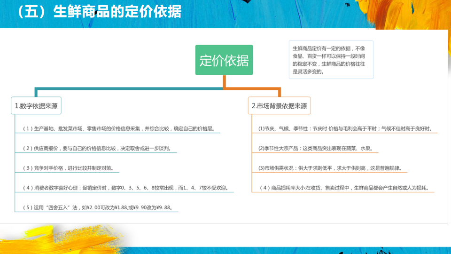This screenshot has height=254, width=451.
Task: Click item (2) 供应商报价 text line
Action: coord(98,148)
